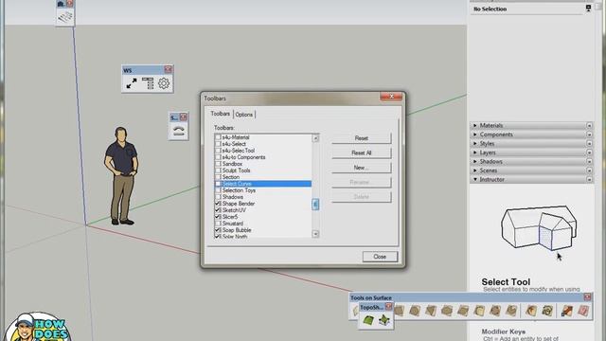Check the highlighted Select Curve checkbox
Image resolution: width=606 pixels, height=341 pixels.
pyautogui.click(x=218, y=184)
